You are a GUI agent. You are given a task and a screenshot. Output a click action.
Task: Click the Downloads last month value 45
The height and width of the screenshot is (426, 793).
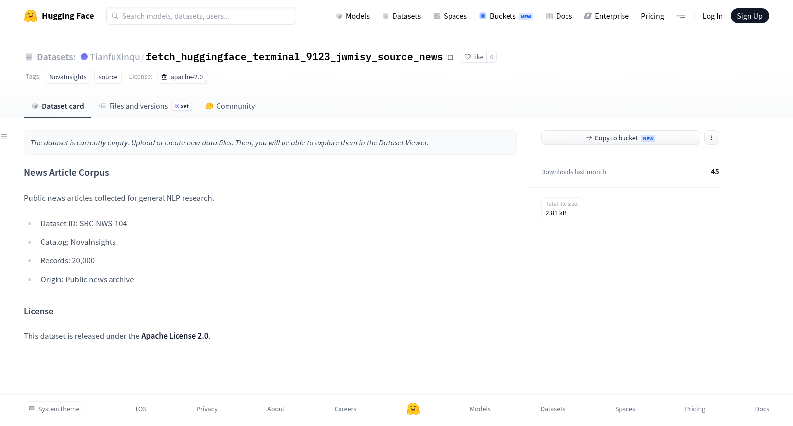click(x=715, y=172)
